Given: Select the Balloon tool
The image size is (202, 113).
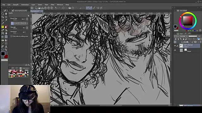Looking at the screenshot, I should pos(3,50).
